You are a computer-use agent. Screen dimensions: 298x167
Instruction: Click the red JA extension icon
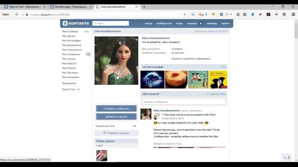coord(276,14)
